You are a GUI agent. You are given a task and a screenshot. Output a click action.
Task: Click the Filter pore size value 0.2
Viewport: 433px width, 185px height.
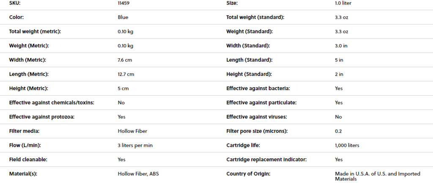pyautogui.click(x=338, y=131)
